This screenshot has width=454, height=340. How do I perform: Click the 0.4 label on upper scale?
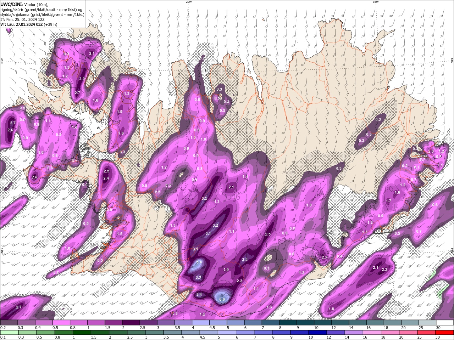coord(38,328)
